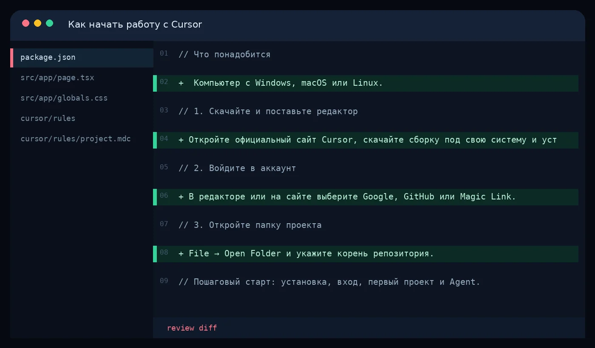Image resolution: width=595 pixels, height=348 pixels.
Task: Click comment "// Пошаговый старт" on the last line
Action: (x=329, y=282)
